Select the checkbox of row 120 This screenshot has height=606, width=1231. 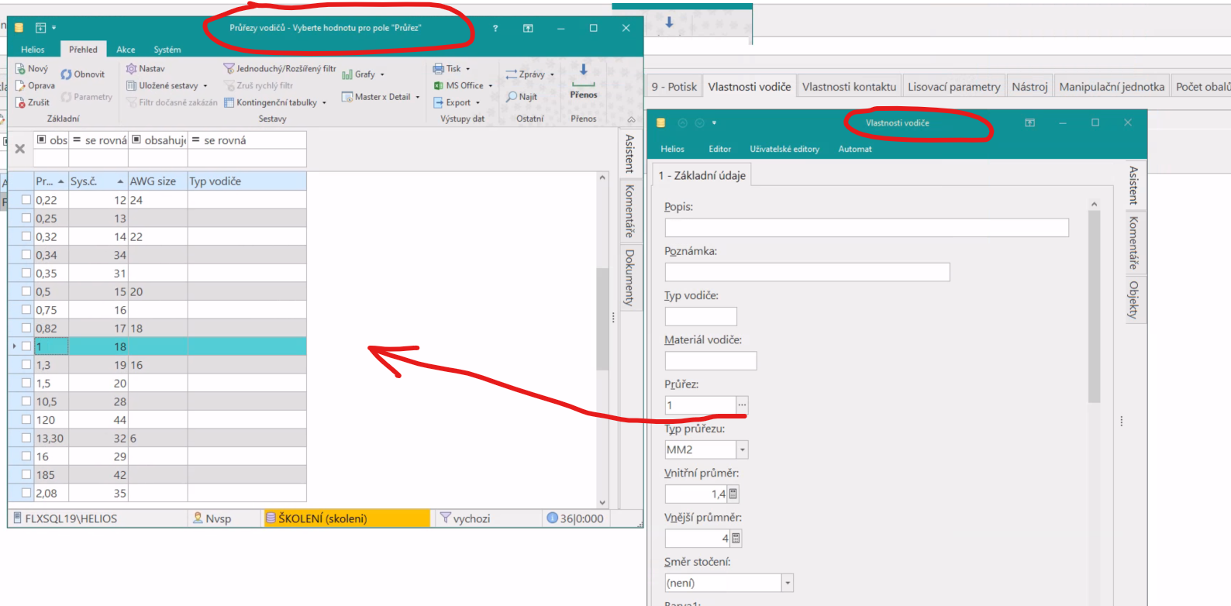[26, 419]
